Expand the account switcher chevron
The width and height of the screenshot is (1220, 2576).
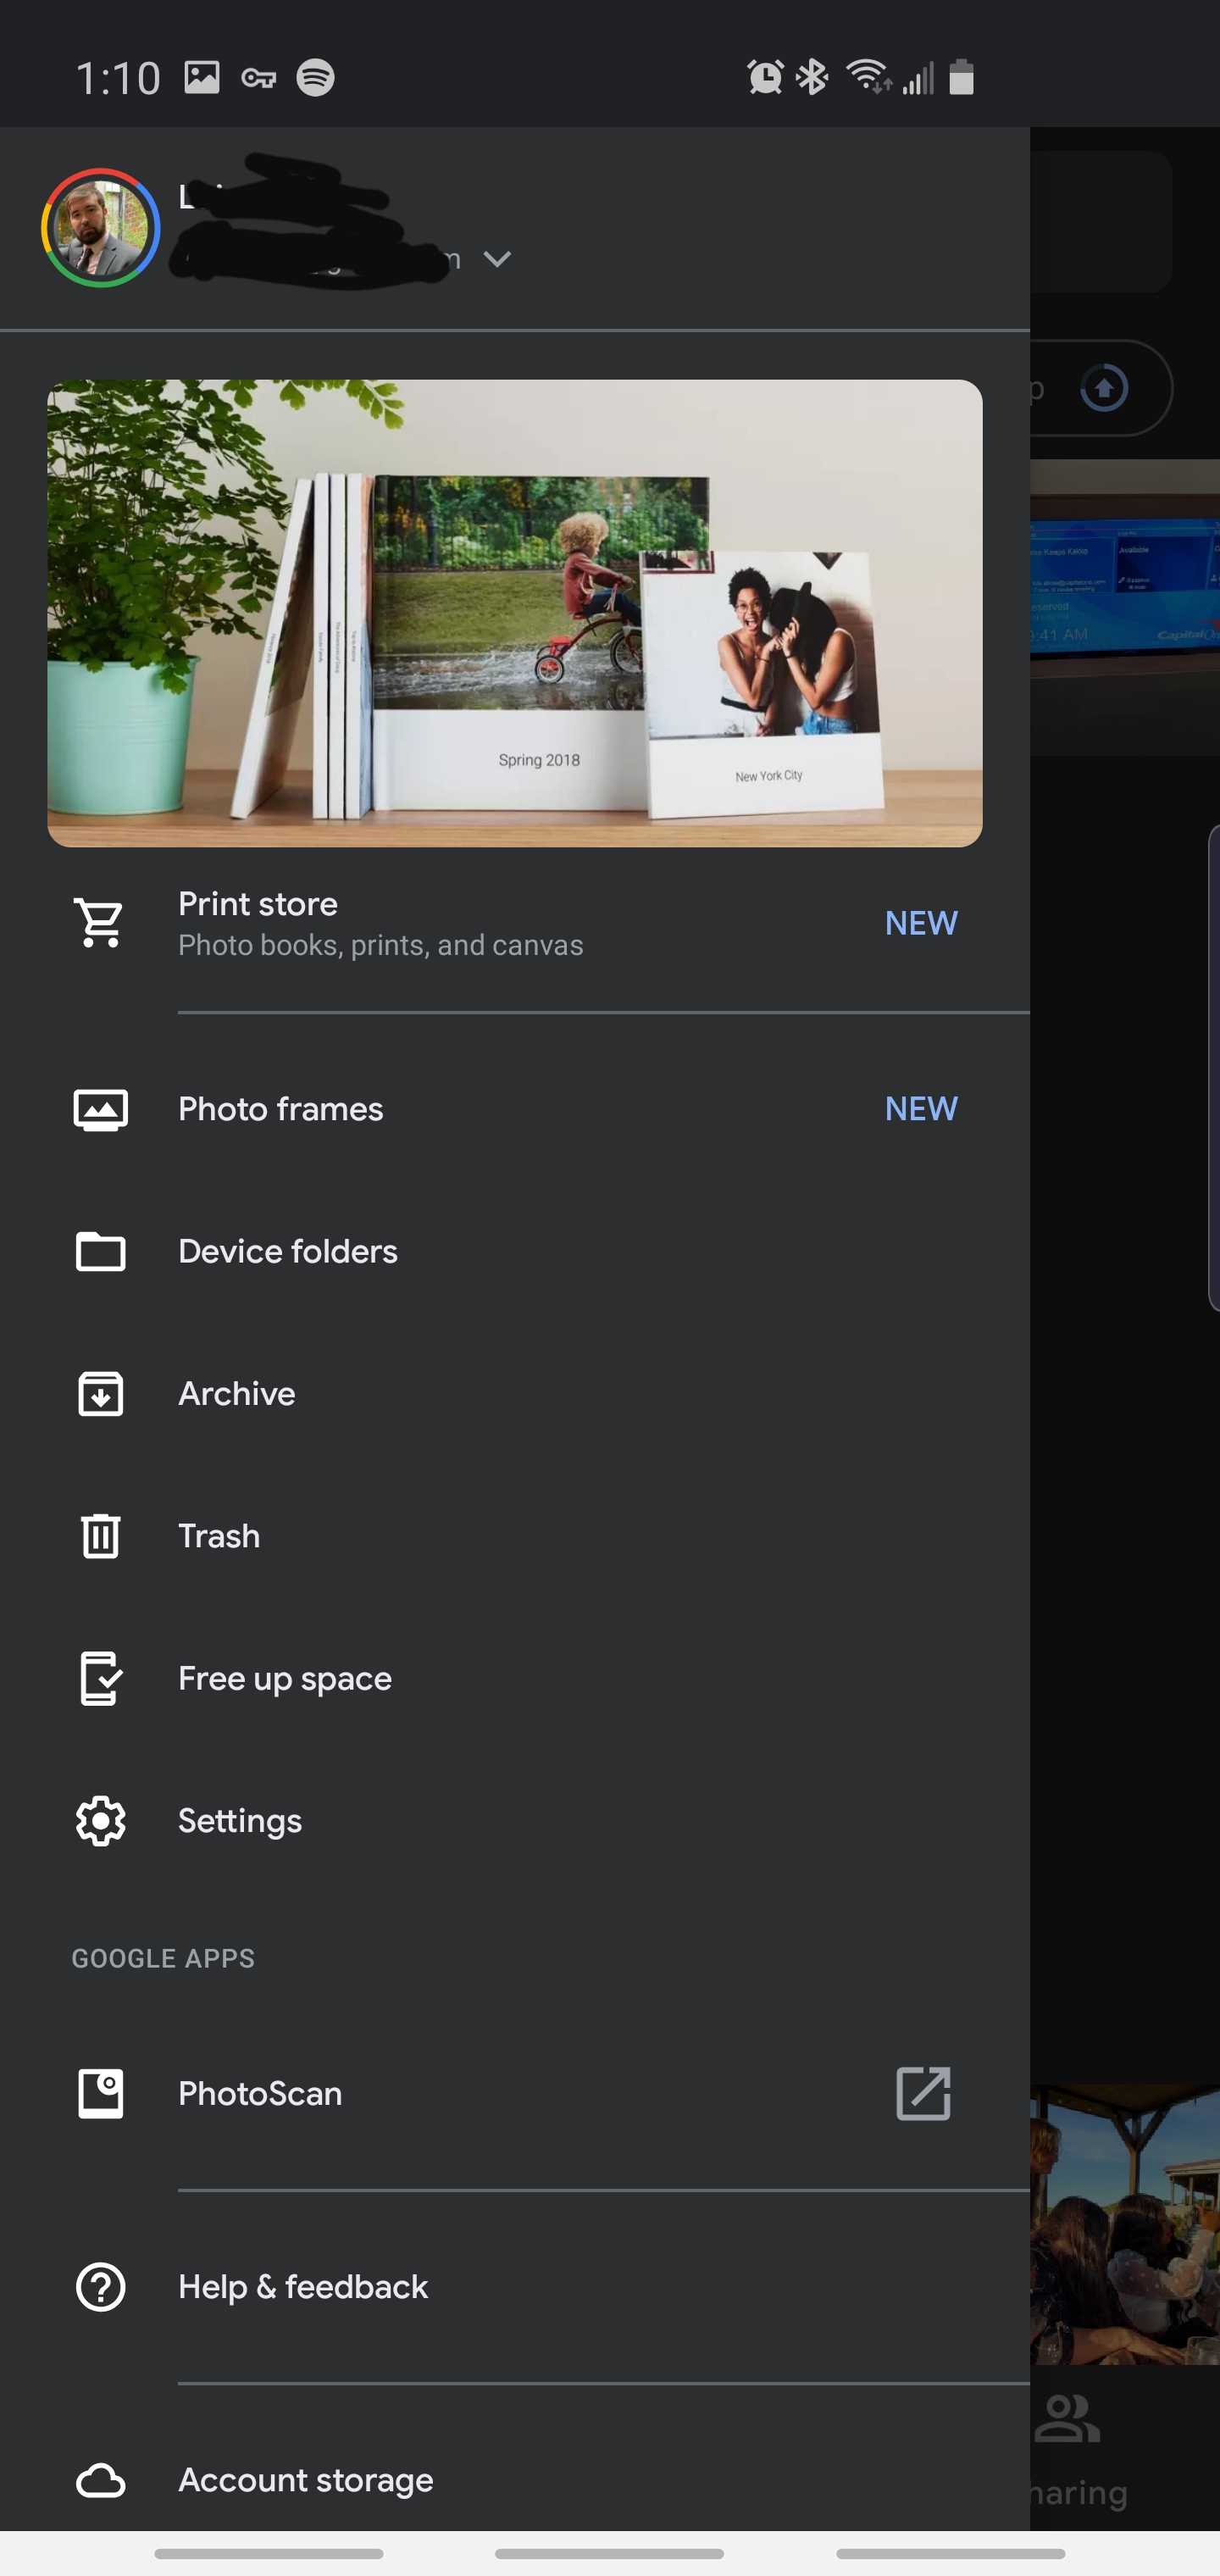click(497, 259)
